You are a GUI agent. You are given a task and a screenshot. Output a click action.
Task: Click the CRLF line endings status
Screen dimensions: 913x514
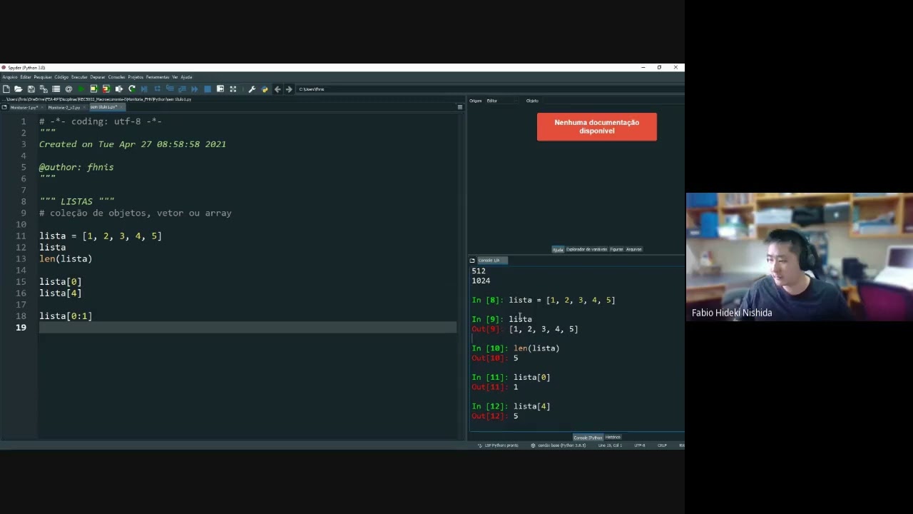[662, 445]
